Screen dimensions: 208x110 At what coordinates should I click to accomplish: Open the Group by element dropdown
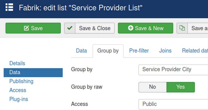173,69
